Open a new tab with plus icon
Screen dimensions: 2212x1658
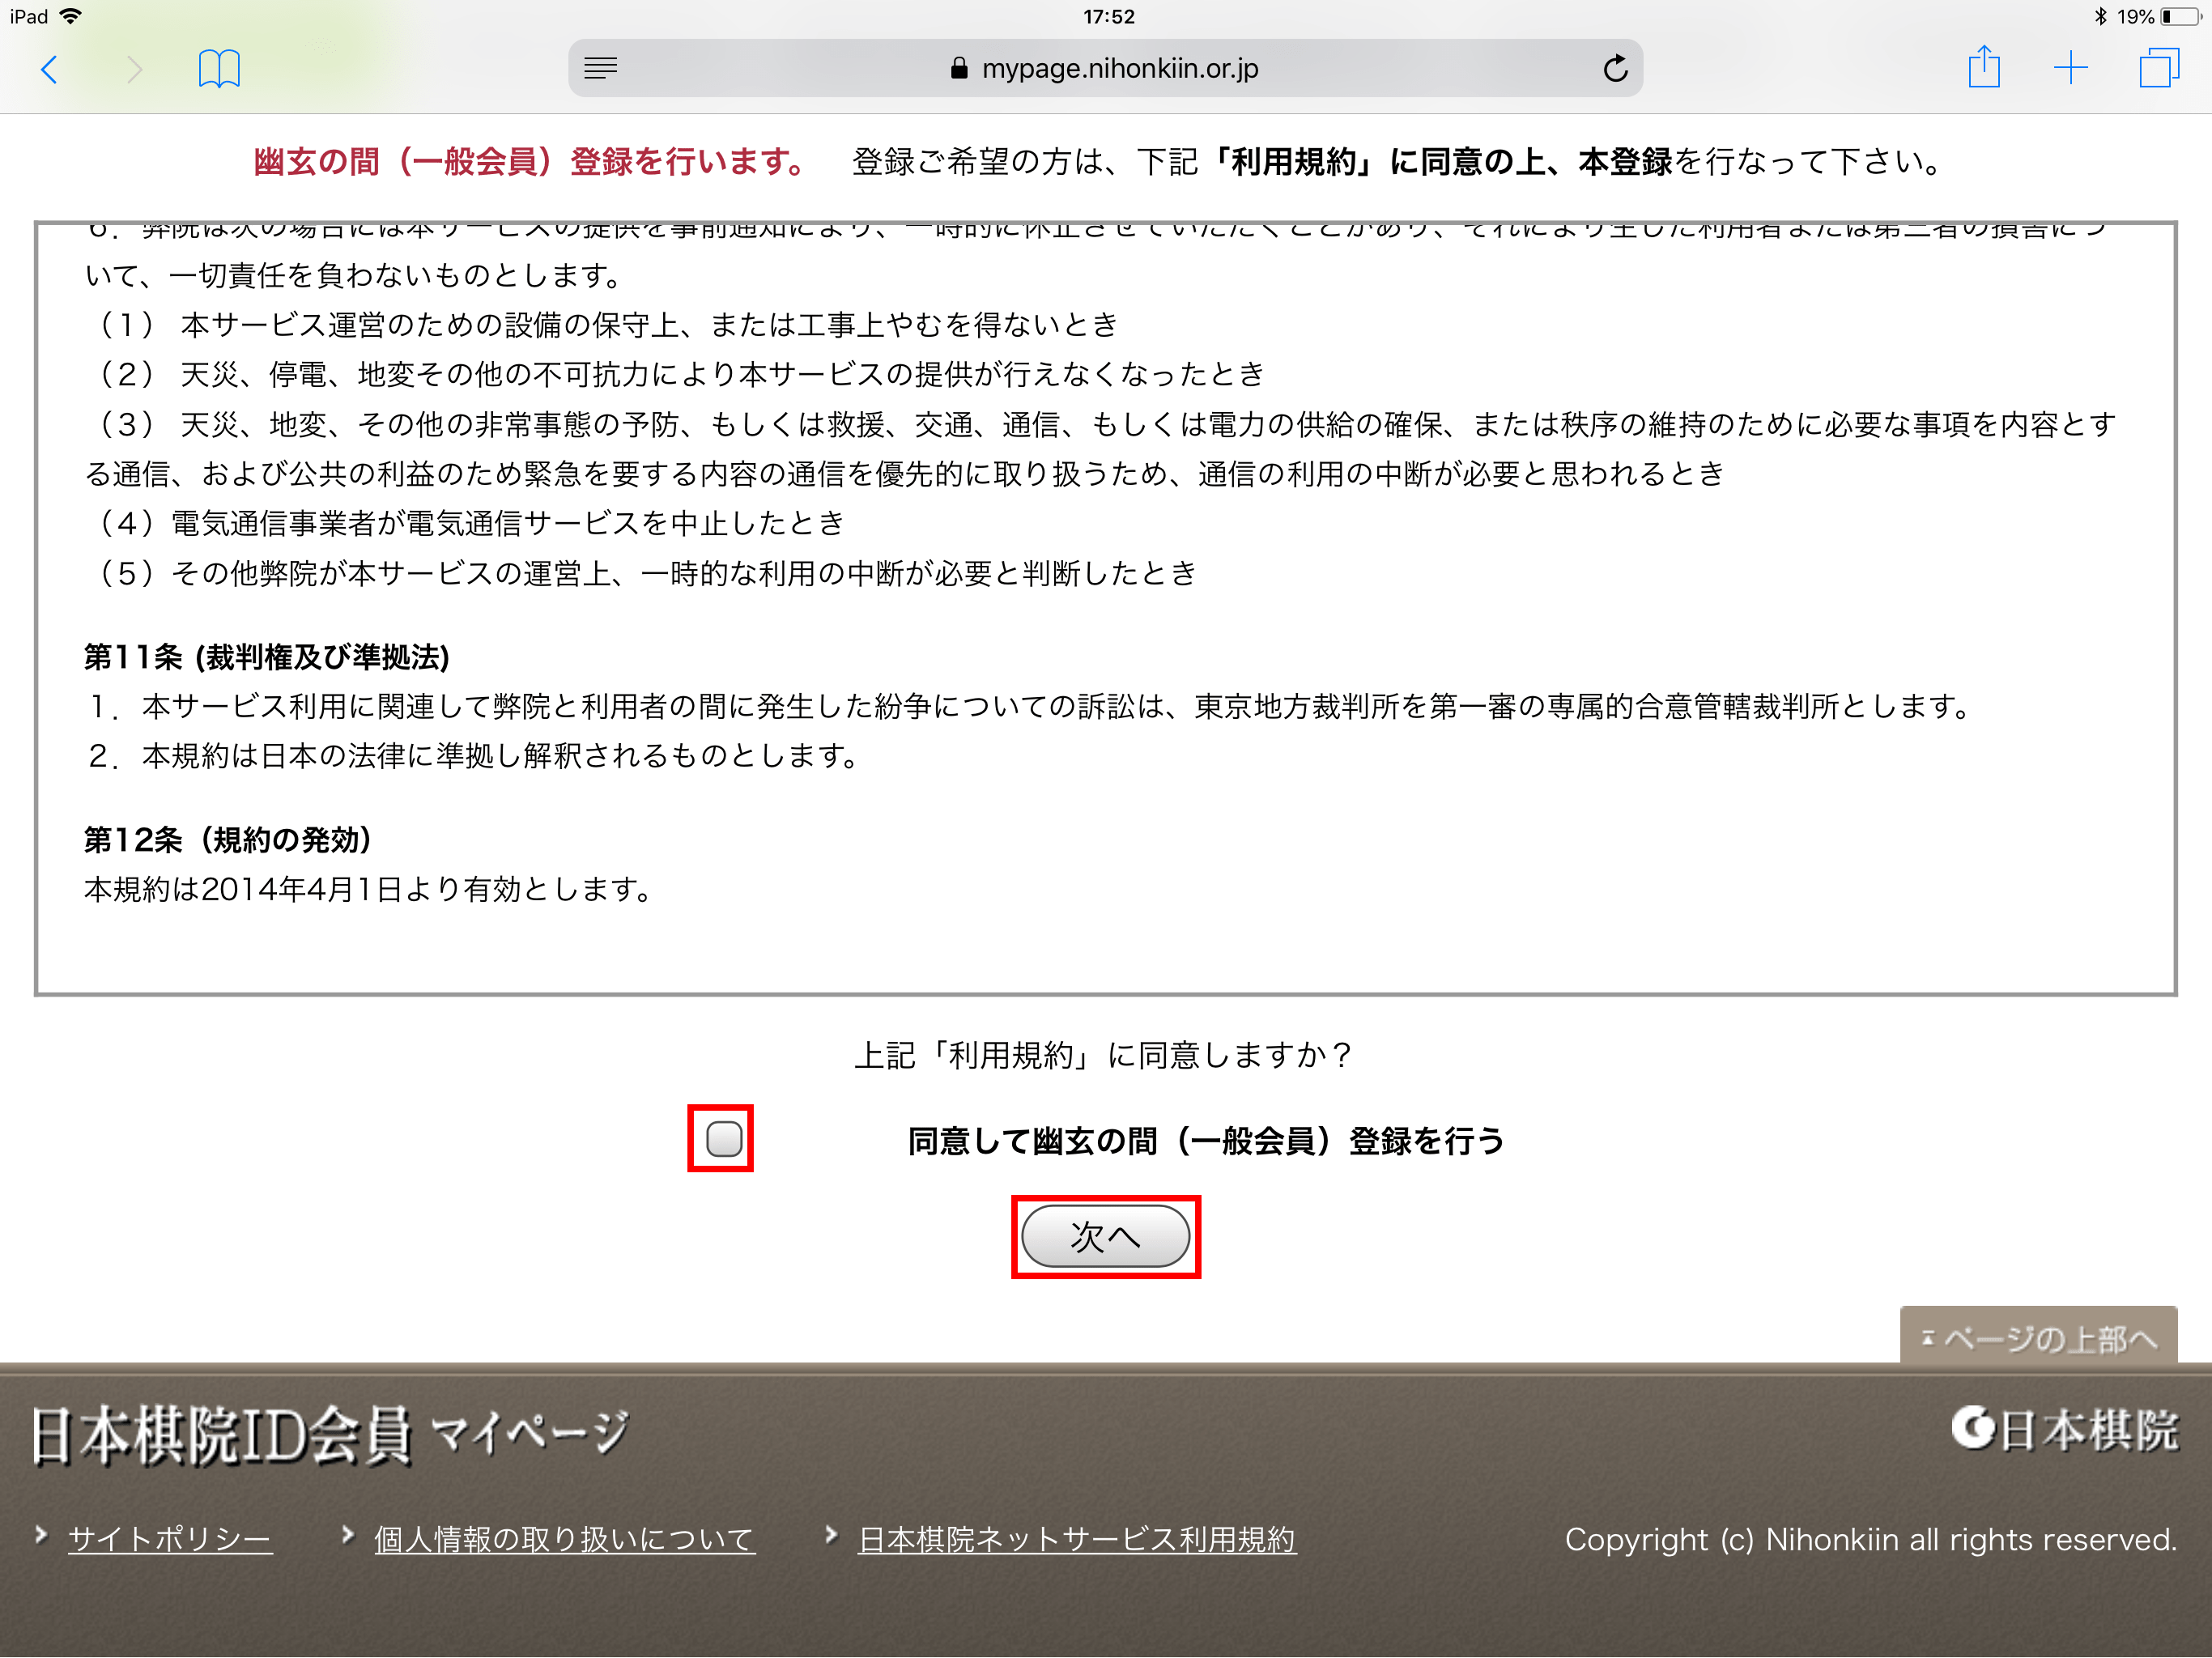[2070, 68]
